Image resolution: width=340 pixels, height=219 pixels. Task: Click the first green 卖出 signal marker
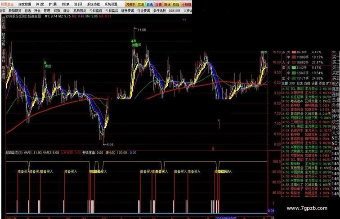coord(48,66)
